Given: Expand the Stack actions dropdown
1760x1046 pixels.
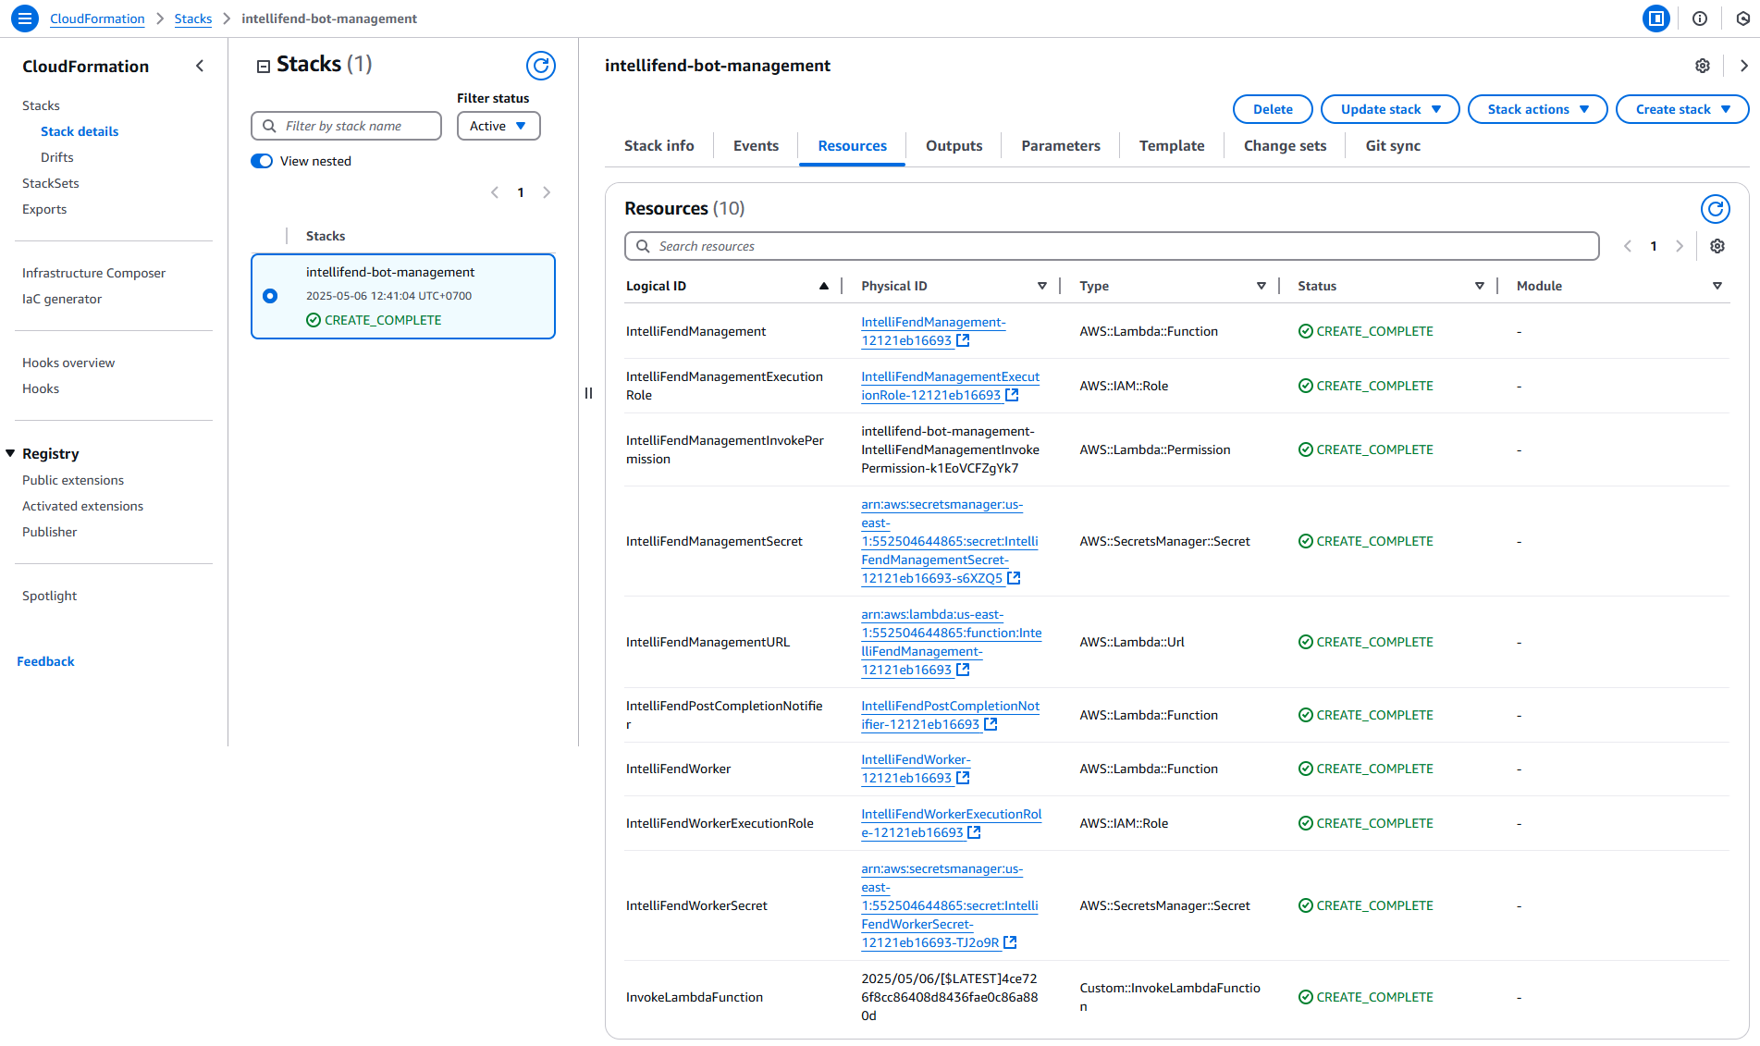Looking at the screenshot, I should (1536, 109).
